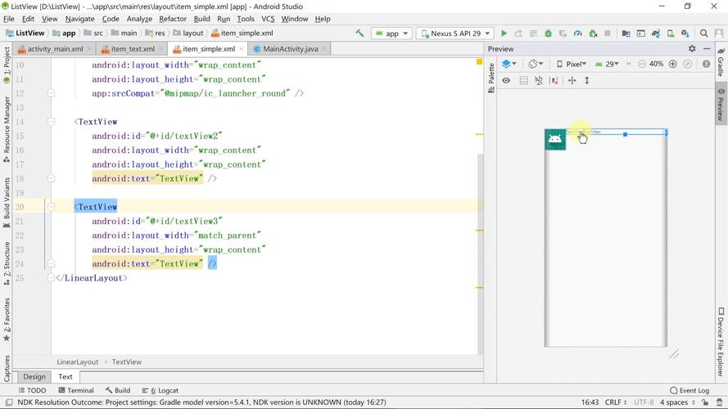The height and width of the screenshot is (409, 728).
Task: Click the yellow inspection indicator square
Action: (479, 61)
